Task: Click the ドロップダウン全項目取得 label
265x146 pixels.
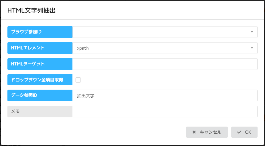Action: 40,80
